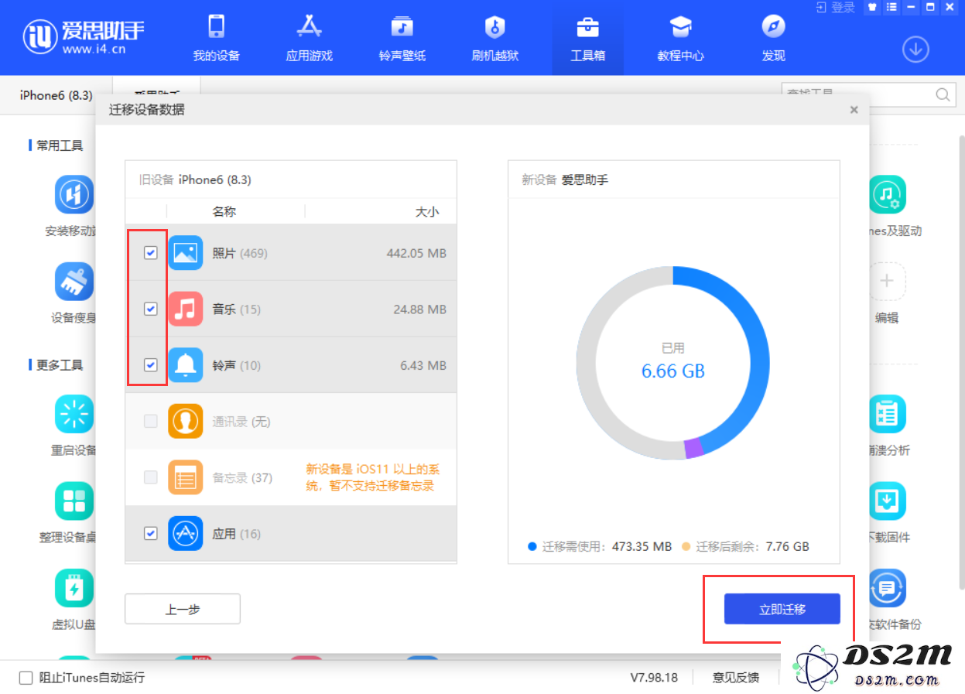Open the 下载固件 download icon
Viewport: 965px width, 694px height.
point(887,501)
